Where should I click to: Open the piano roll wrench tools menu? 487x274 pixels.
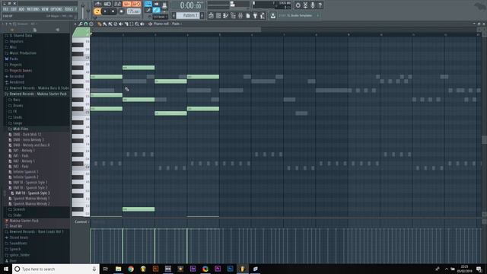tap(81, 24)
